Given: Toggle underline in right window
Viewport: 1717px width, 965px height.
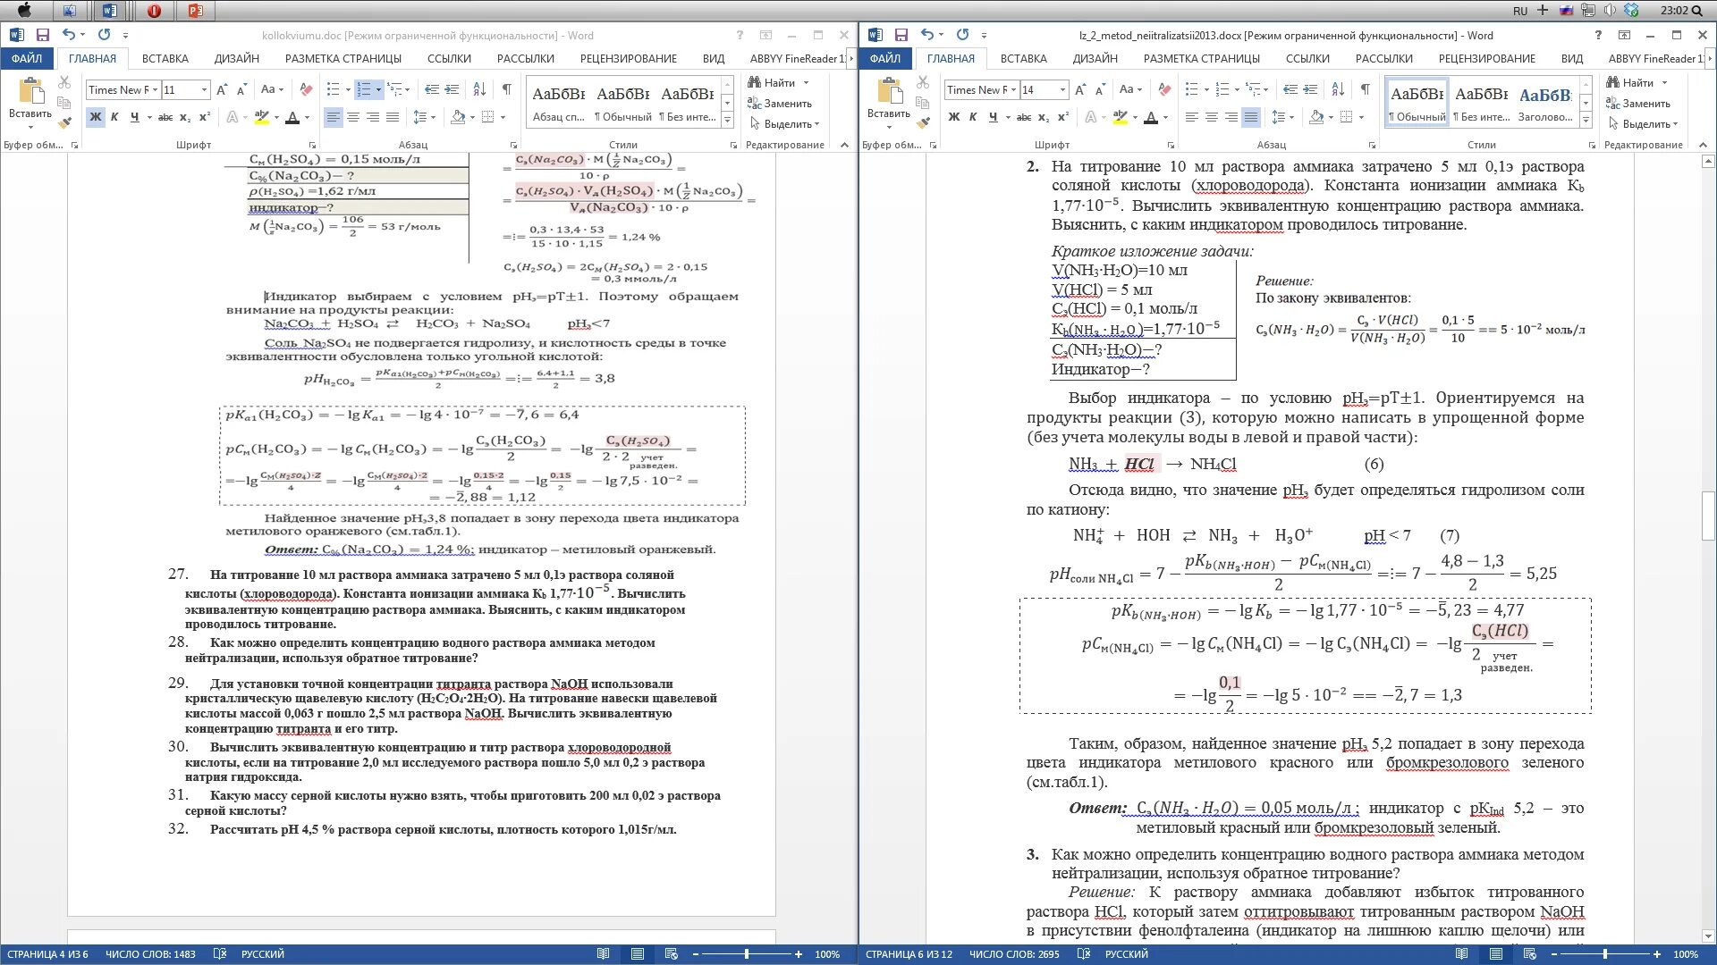Looking at the screenshot, I should pyautogui.click(x=993, y=117).
